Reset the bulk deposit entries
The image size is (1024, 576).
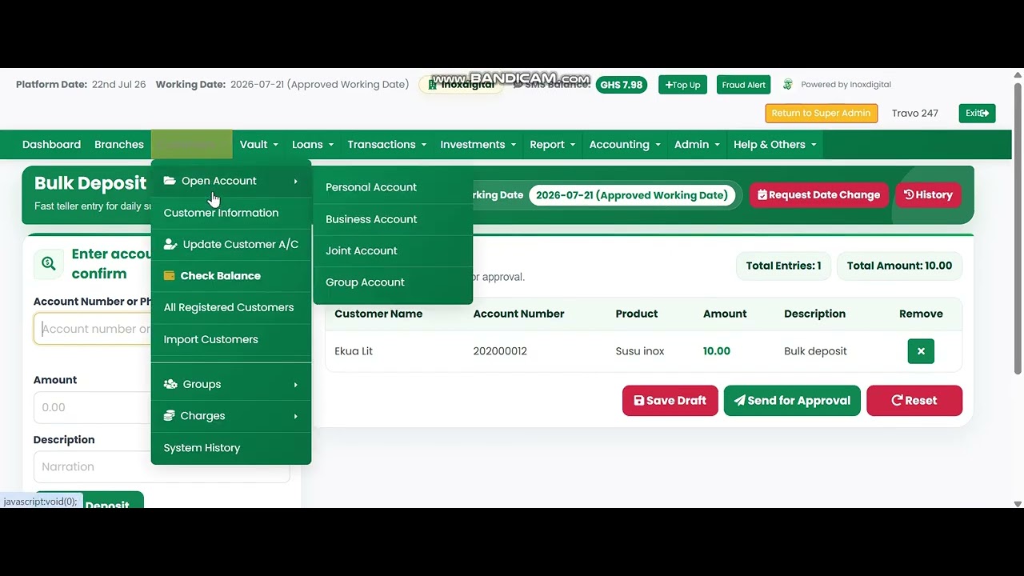point(914,401)
